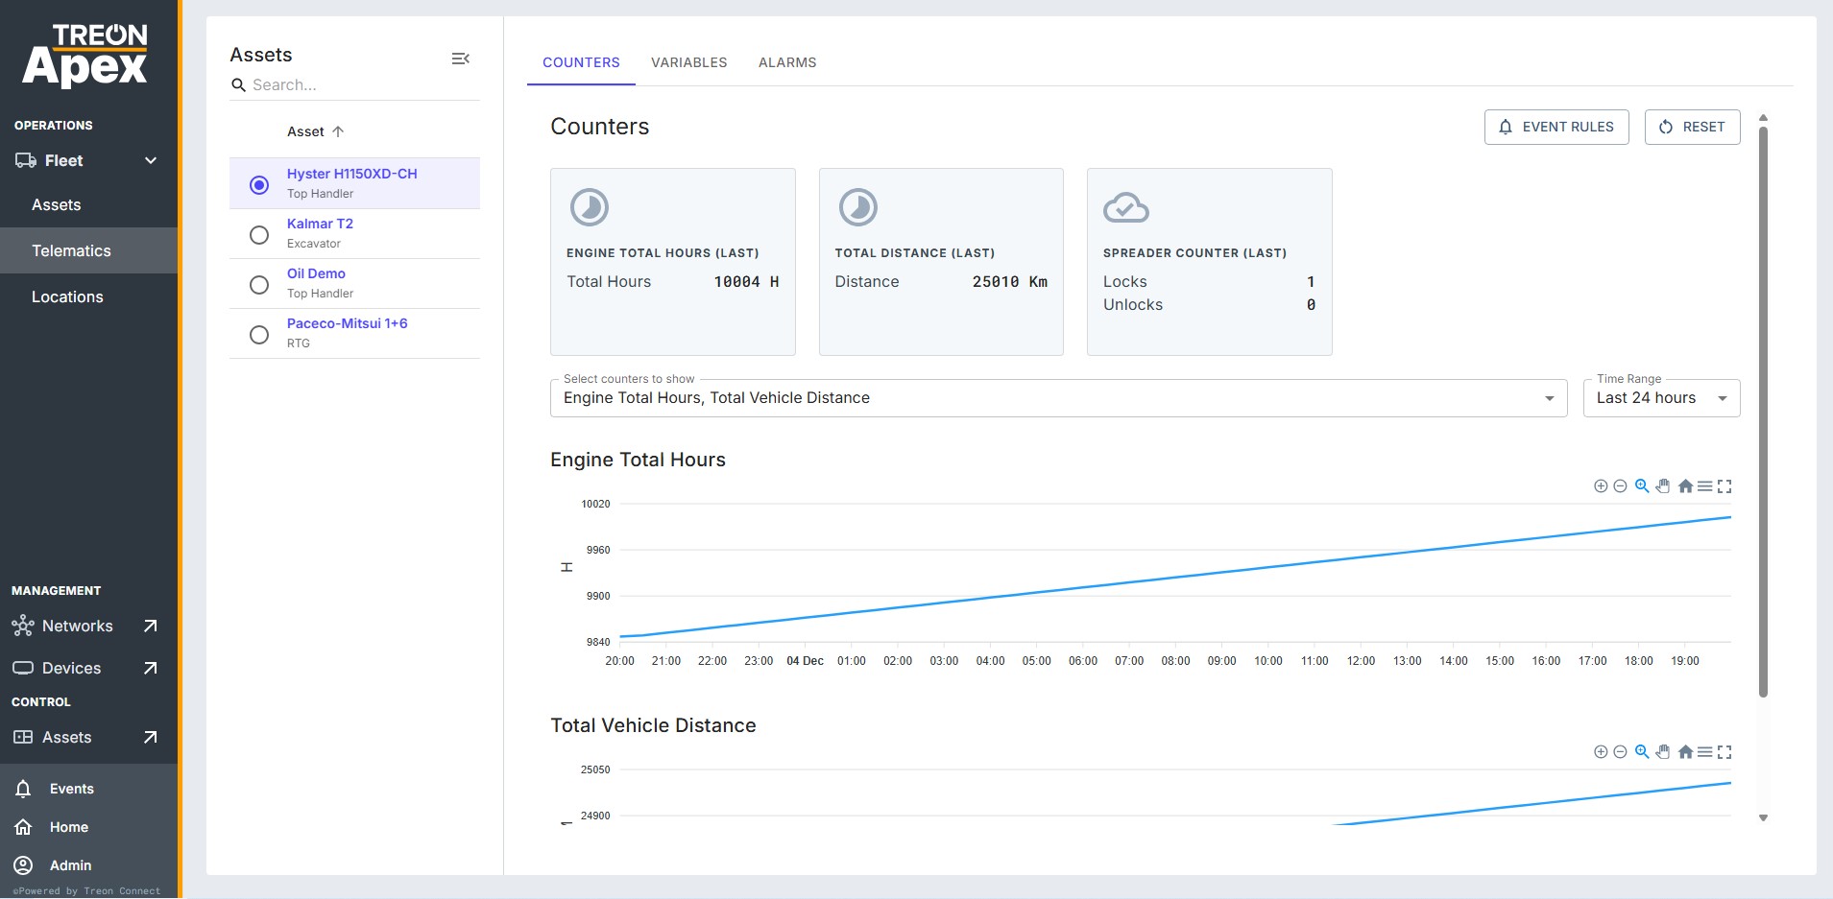
Task: Click scrollbar down arrow
Action: coord(1763,818)
